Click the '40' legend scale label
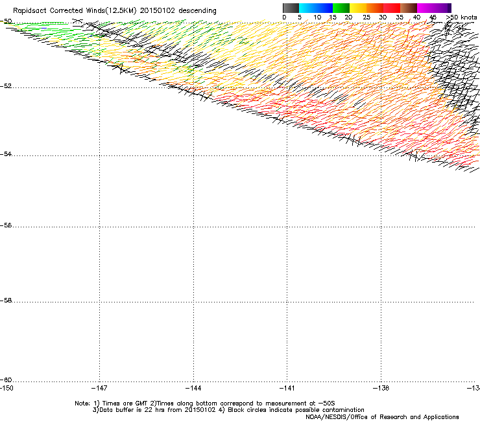 (x=416, y=17)
